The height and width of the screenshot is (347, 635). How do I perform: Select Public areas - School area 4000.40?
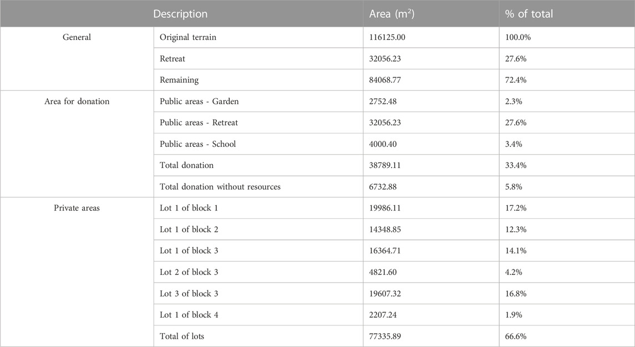(383, 144)
